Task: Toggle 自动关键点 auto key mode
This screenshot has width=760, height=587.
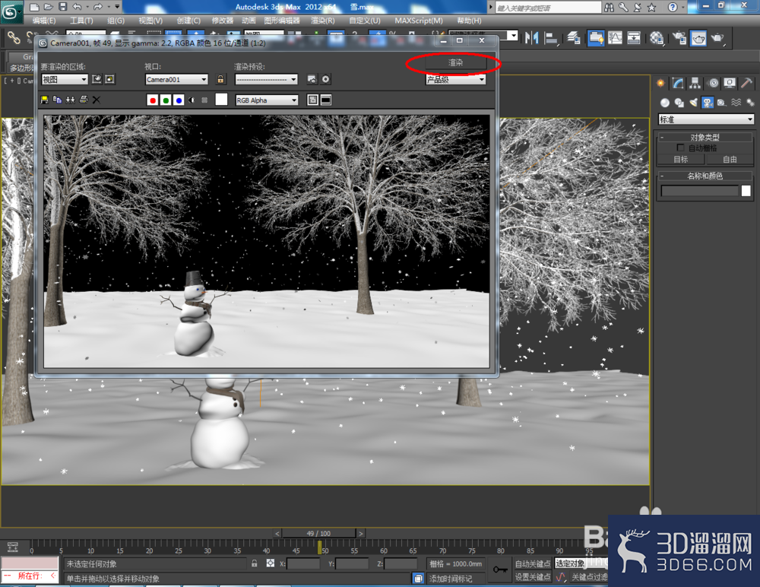Action: 532,563
